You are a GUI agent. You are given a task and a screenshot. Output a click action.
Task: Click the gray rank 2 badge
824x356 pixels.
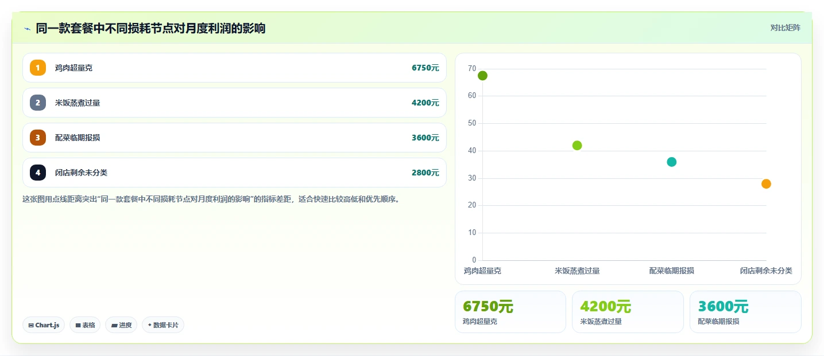pos(38,103)
